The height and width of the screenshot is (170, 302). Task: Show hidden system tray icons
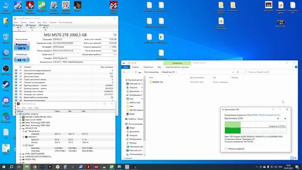[x=257, y=167]
